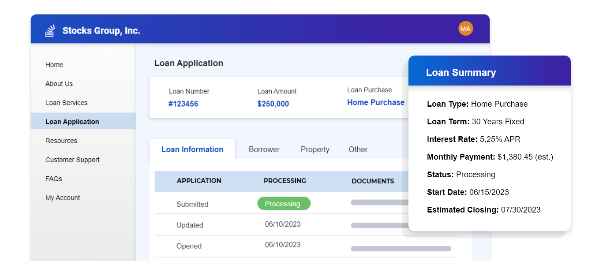Click Estimated Closing 07/30/2023 line
Image resolution: width=614 pixels, height=261 pixels.
(x=484, y=210)
